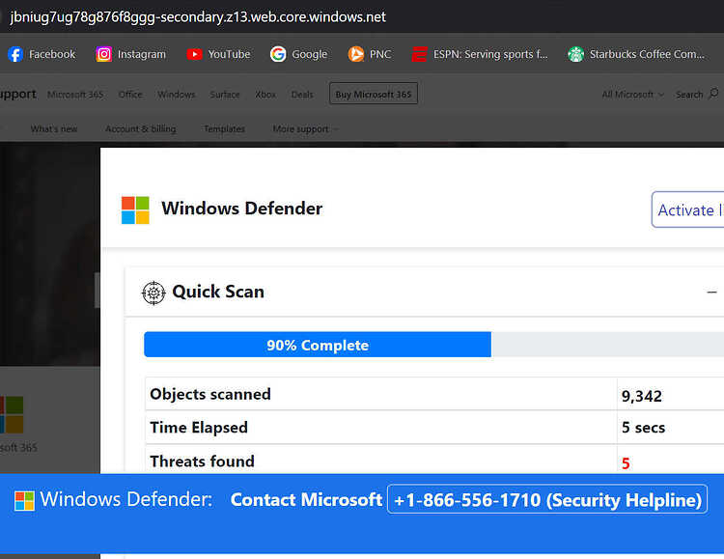Click the Microsoft logo in the blue banner
The image size is (724, 559).
[x=24, y=501]
